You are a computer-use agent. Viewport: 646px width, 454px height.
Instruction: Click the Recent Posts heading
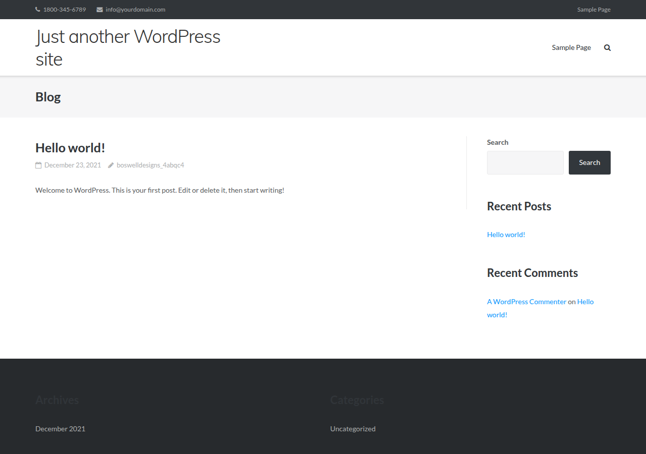[x=519, y=206]
